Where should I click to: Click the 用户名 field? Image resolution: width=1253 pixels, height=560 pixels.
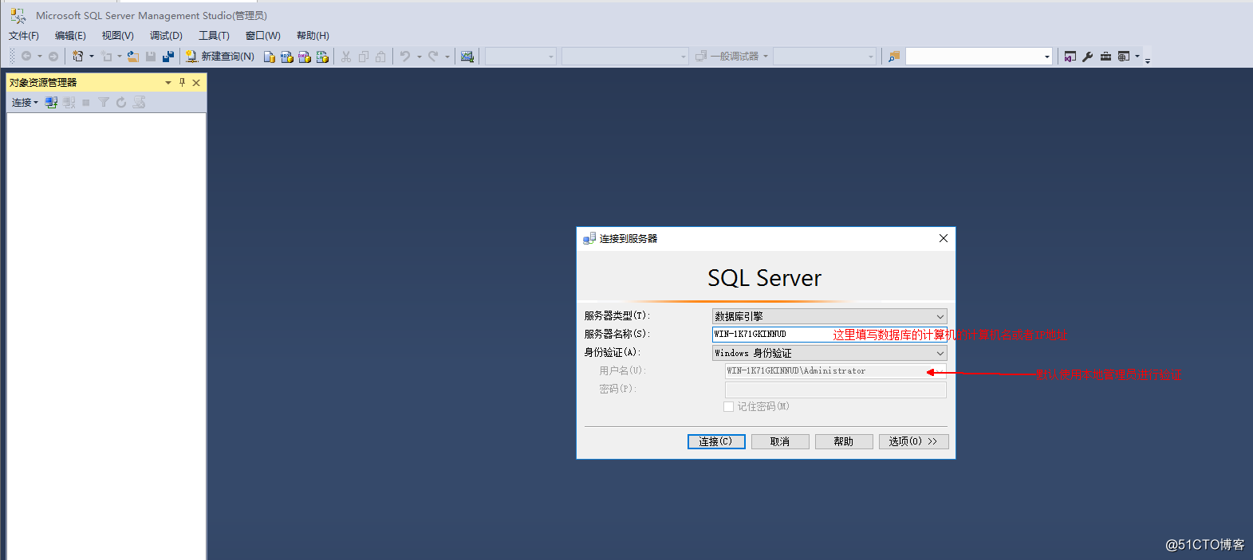pyautogui.click(x=835, y=371)
